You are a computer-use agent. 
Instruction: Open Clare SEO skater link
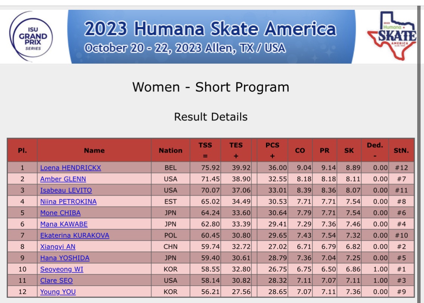57,280
